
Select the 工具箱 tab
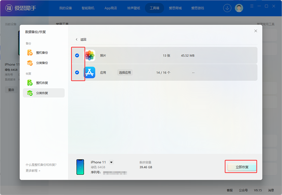(154, 8)
